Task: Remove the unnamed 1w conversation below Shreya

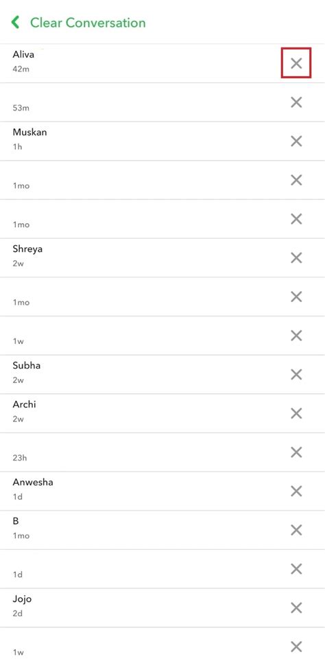Action: tap(296, 336)
